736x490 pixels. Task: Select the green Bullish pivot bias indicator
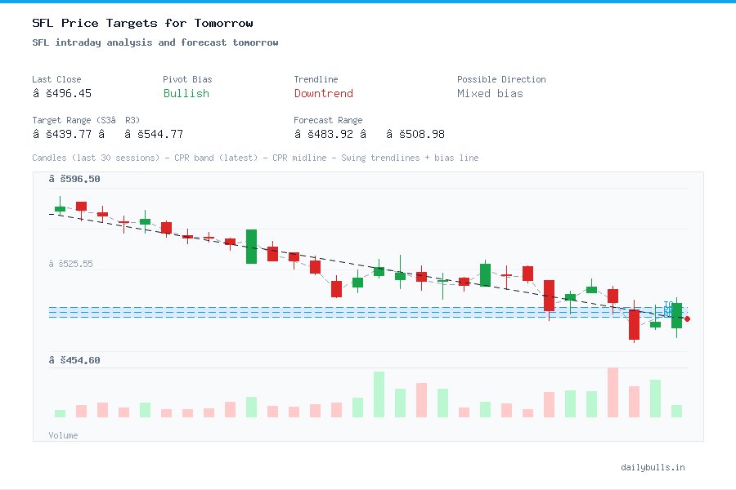click(x=186, y=94)
